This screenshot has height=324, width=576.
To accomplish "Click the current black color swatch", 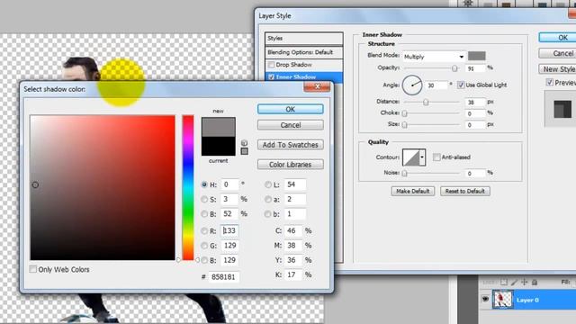I will (218, 146).
